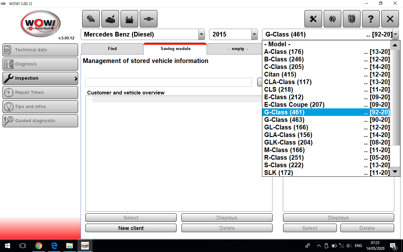Open the WOW application from the taskbar
The width and height of the screenshot is (403, 252).
[x=85, y=246]
